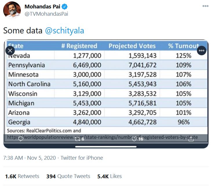Click the share upload icon

click(x=191, y=139)
